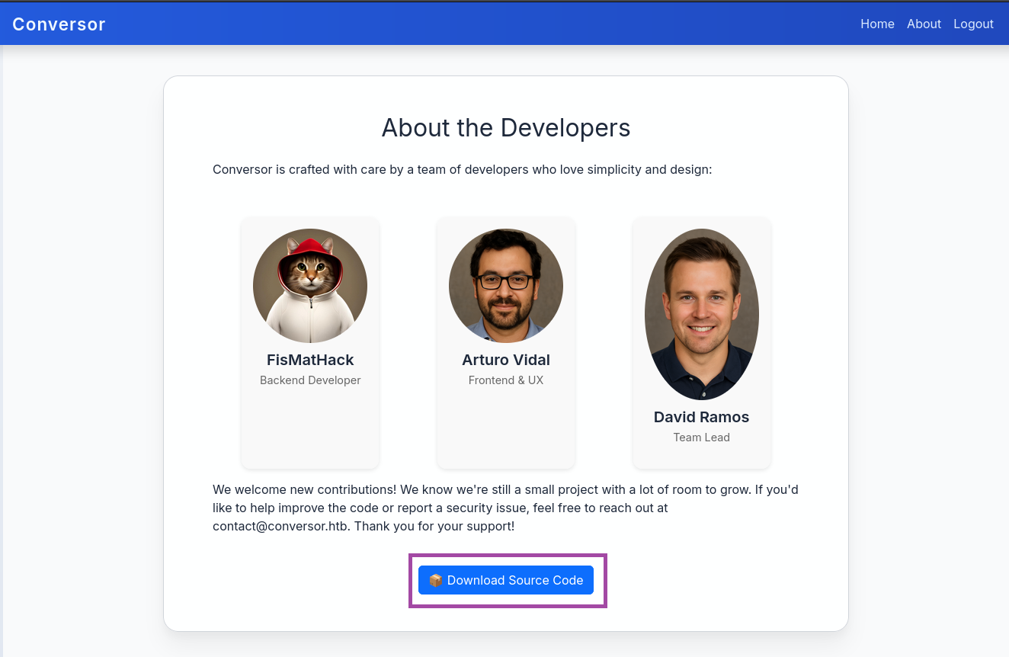This screenshot has width=1009, height=657.
Task: Click the Conversor brand logo text
Action: [59, 24]
